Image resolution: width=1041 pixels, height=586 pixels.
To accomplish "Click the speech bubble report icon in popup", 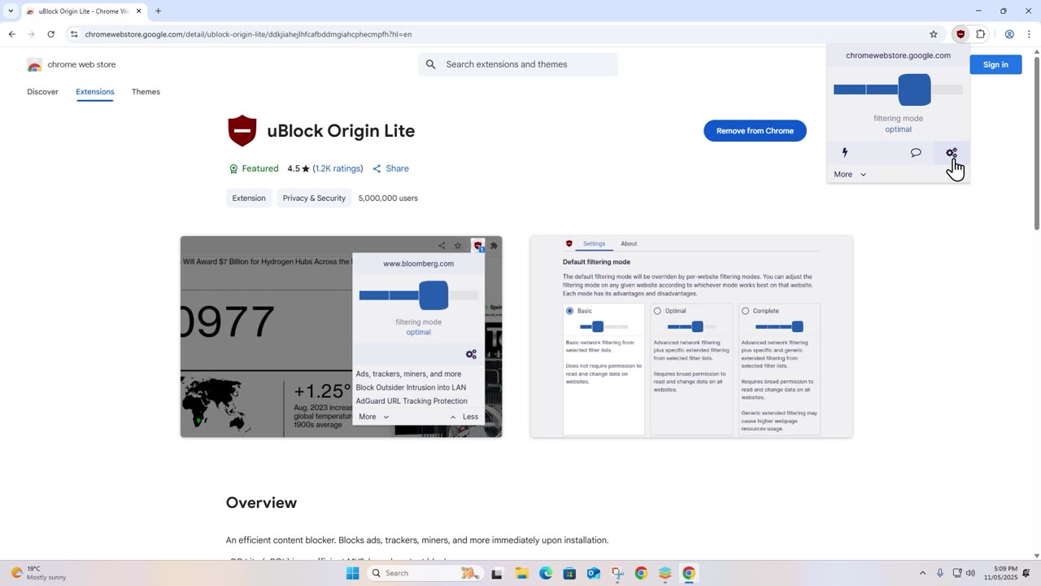I will pyautogui.click(x=916, y=153).
